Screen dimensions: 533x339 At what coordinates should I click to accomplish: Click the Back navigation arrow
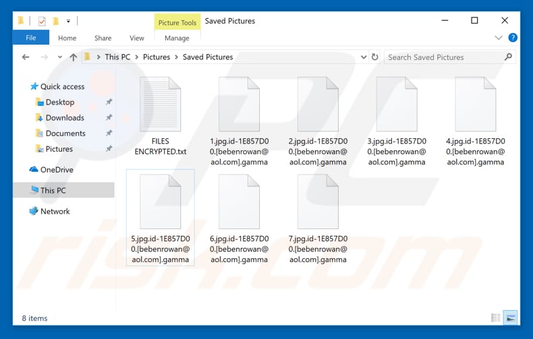pyautogui.click(x=26, y=57)
